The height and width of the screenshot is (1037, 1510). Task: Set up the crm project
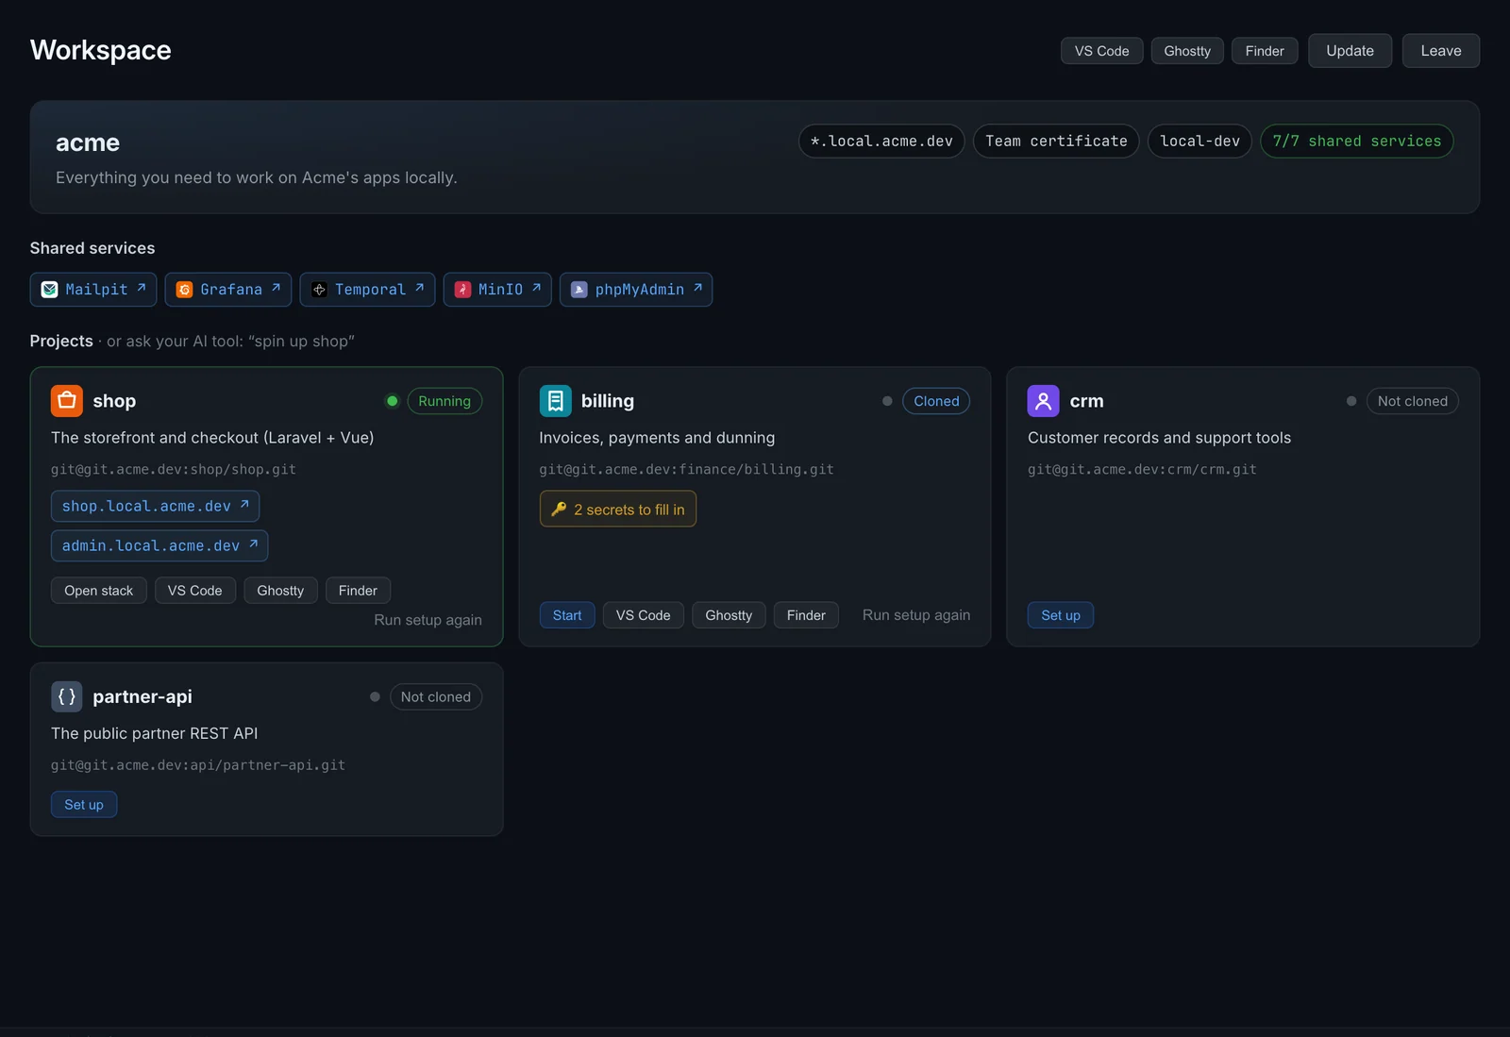(1061, 615)
